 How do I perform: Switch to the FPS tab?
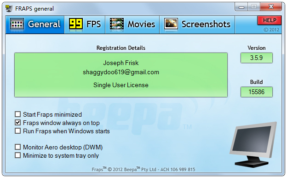tap(85, 24)
